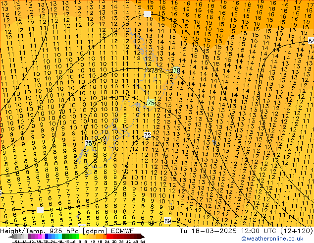
Task: Click the dark maroon right arrow end of the colour scale
Action: coord(143,237)
